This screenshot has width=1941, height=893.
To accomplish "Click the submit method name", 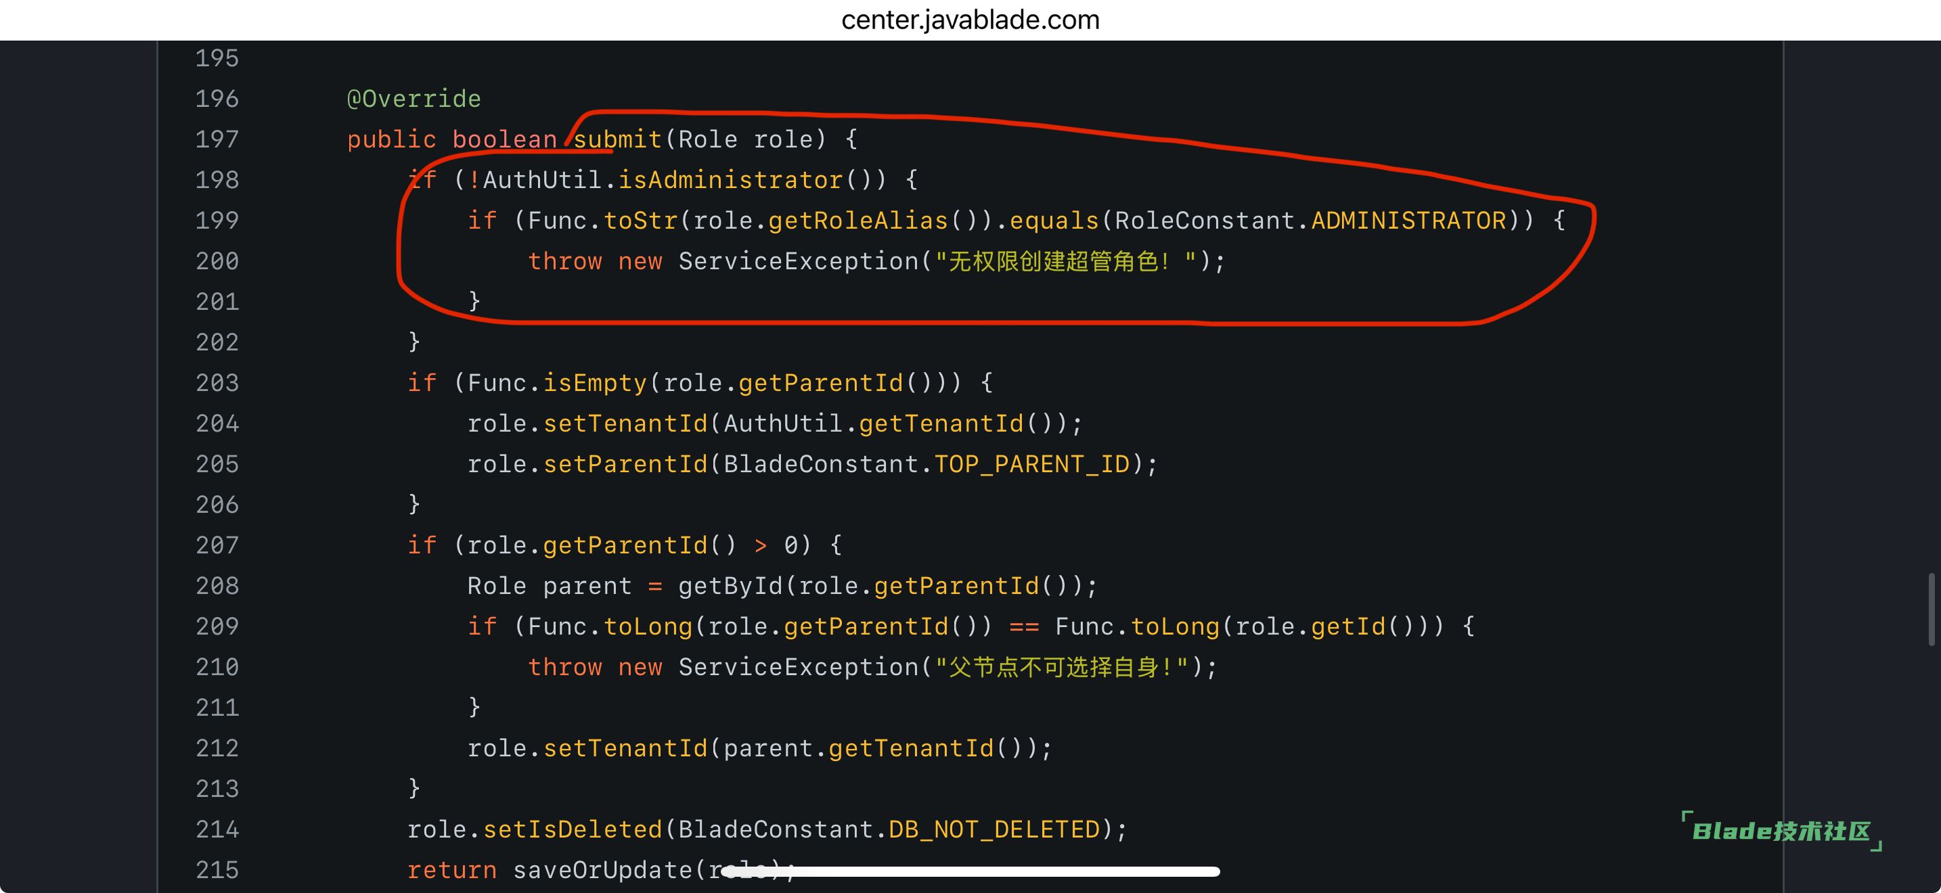I will (617, 139).
